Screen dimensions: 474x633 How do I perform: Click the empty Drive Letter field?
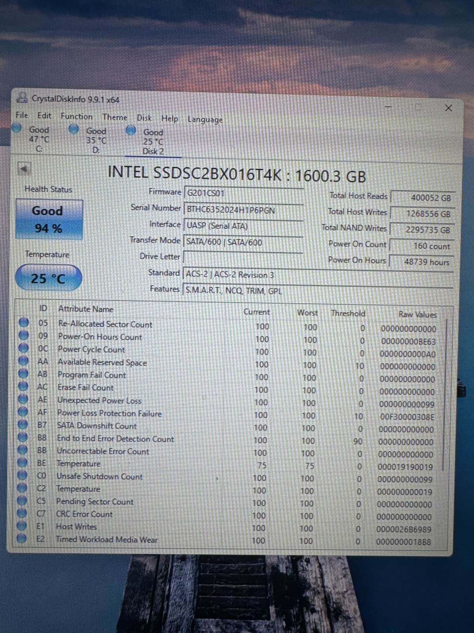(x=243, y=258)
